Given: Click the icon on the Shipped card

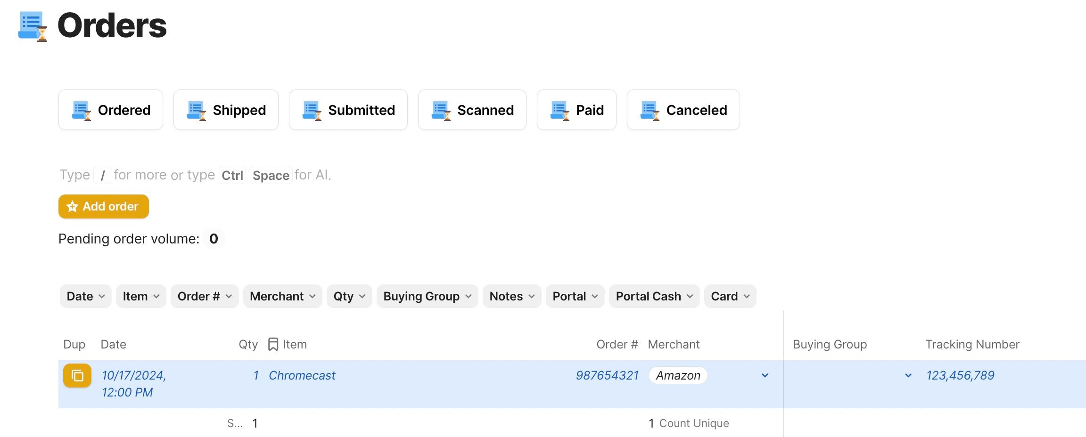Looking at the screenshot, I should pyautogui.click(x=196, y=111).
